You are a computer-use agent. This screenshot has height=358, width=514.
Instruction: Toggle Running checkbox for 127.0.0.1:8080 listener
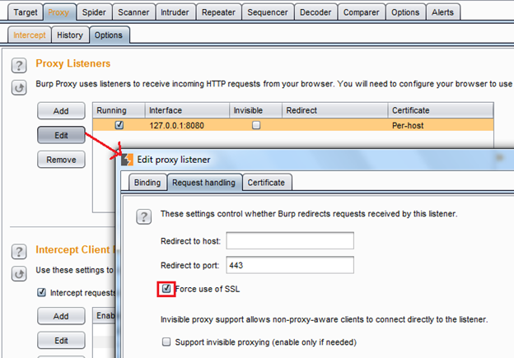coord(120,125)
